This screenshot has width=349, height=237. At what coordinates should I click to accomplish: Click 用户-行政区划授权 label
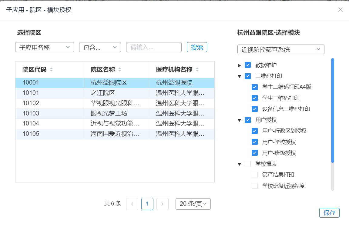click(284, 131)
